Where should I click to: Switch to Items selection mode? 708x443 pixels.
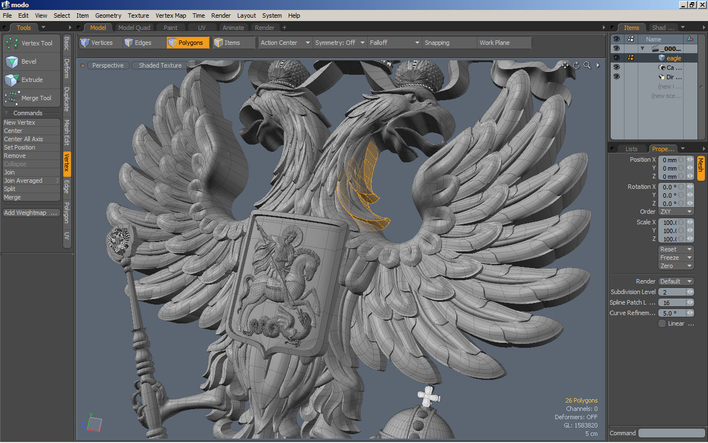pos(233,43)
